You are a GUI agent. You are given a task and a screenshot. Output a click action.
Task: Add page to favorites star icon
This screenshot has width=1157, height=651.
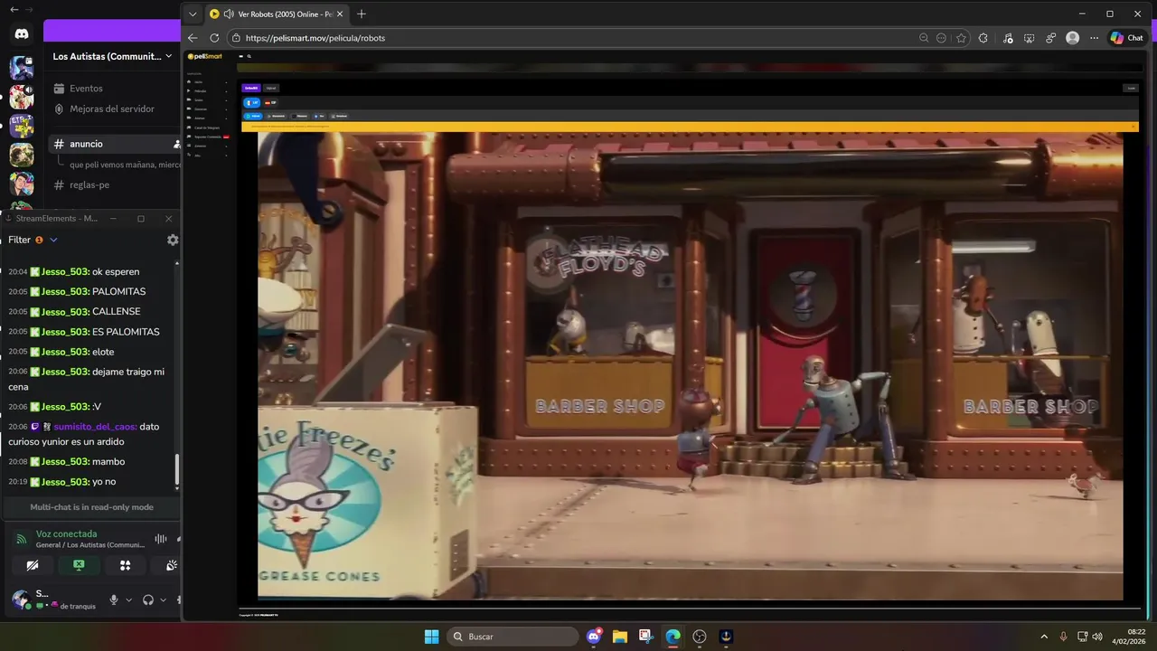click(961, 38)
